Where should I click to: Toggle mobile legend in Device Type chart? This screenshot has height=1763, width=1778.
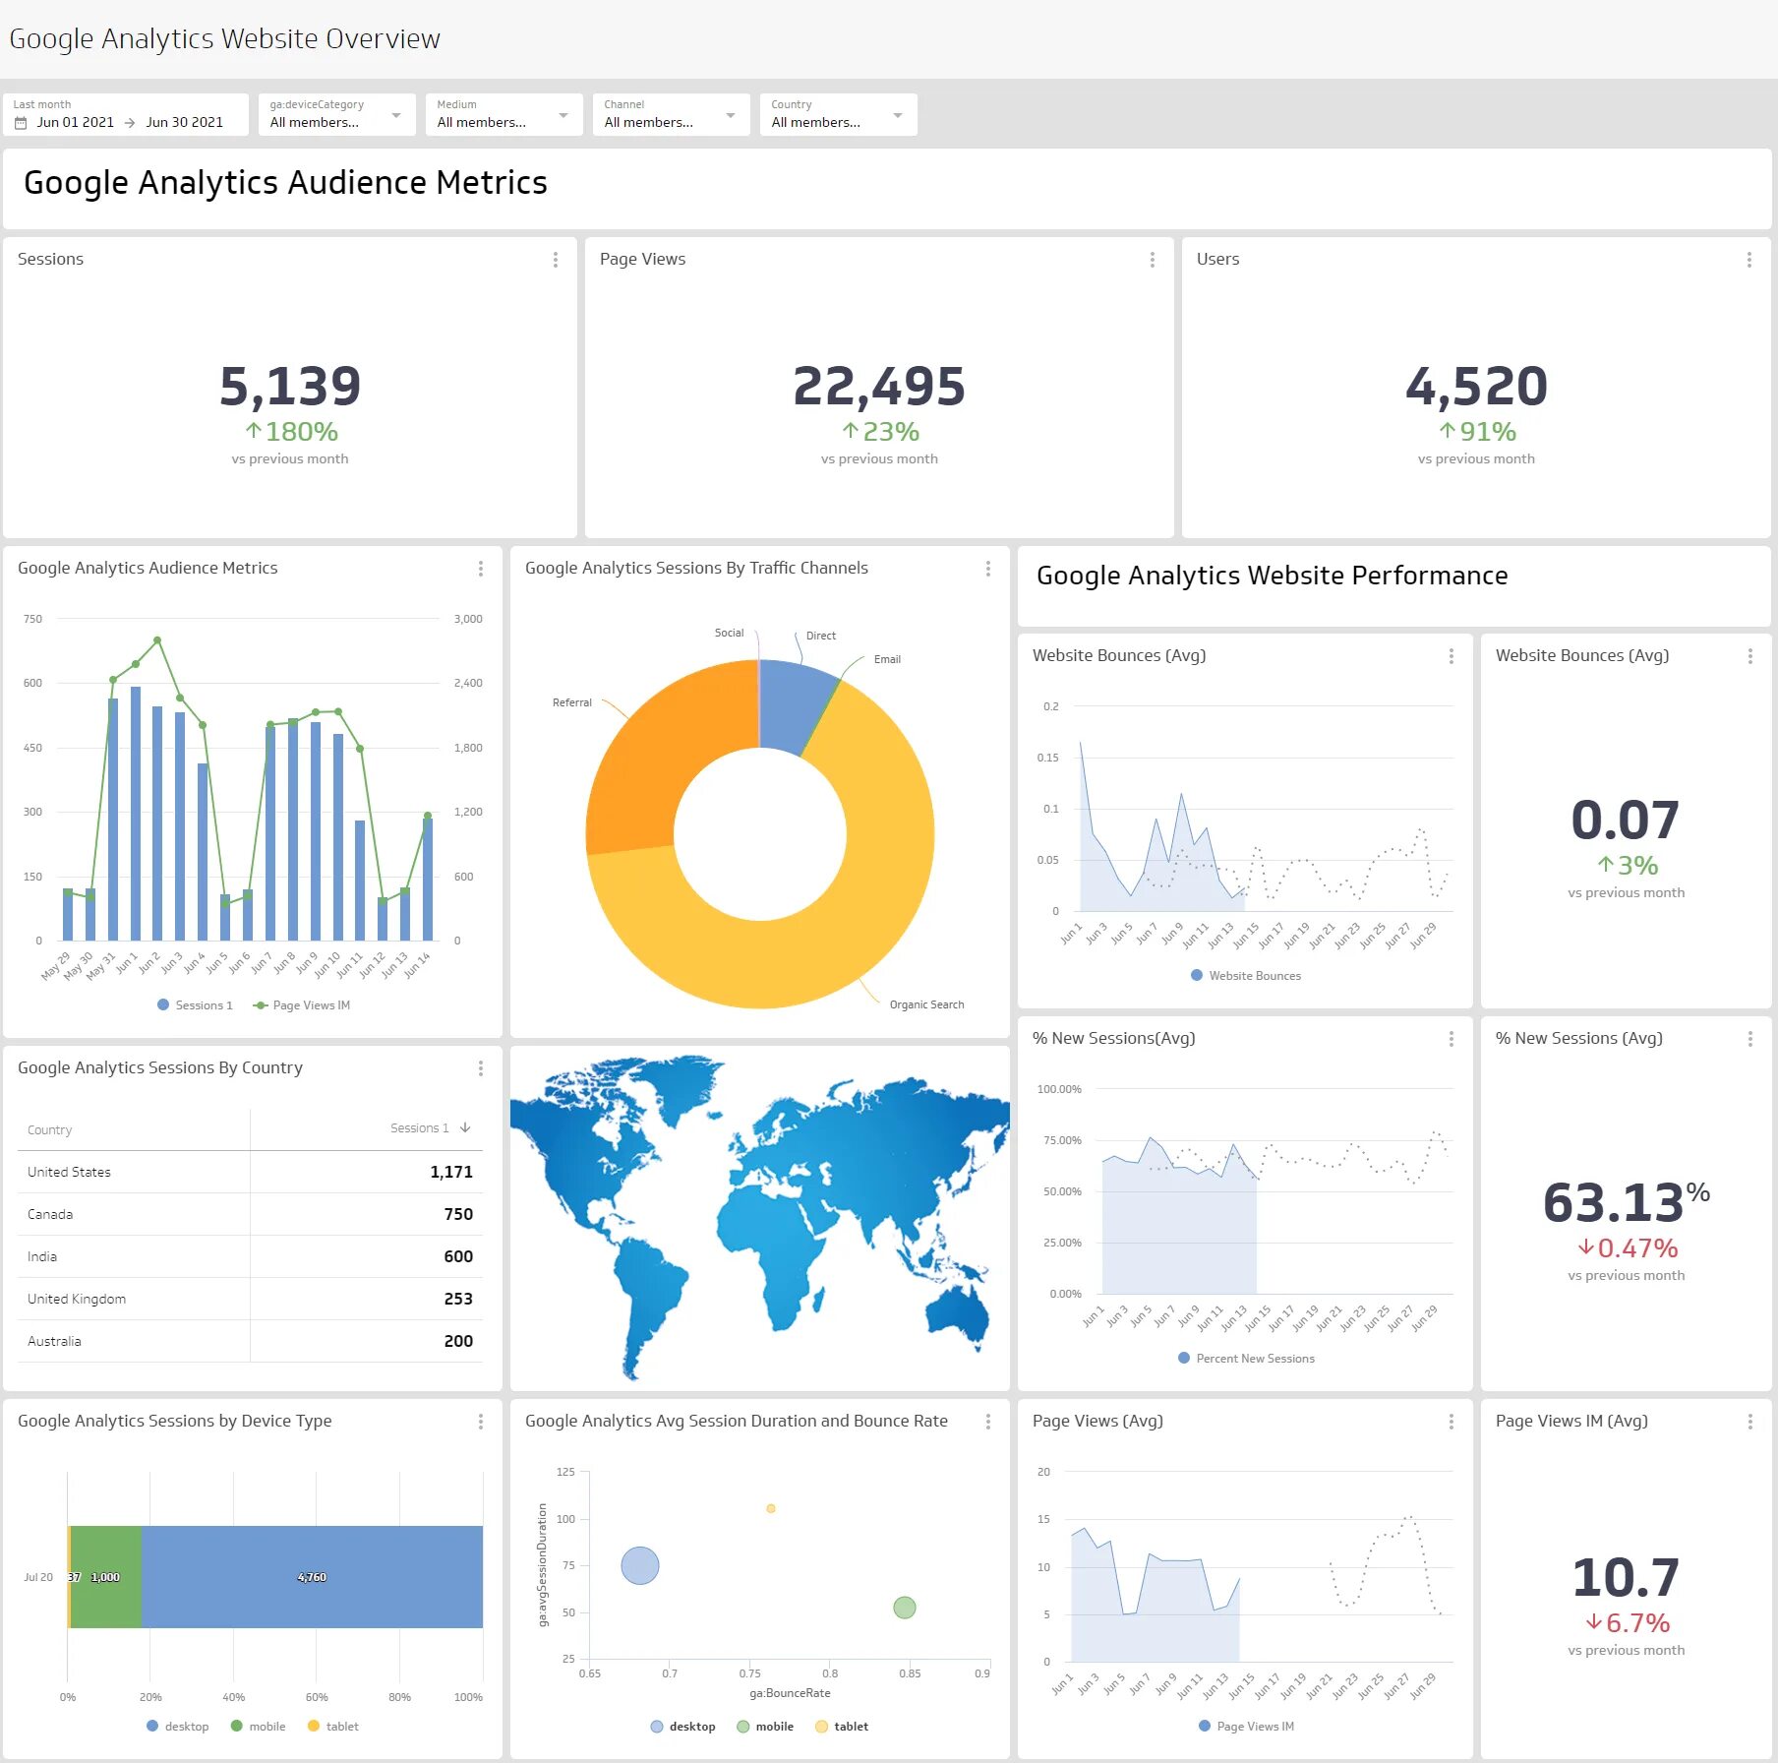(x=258, y=1727)
